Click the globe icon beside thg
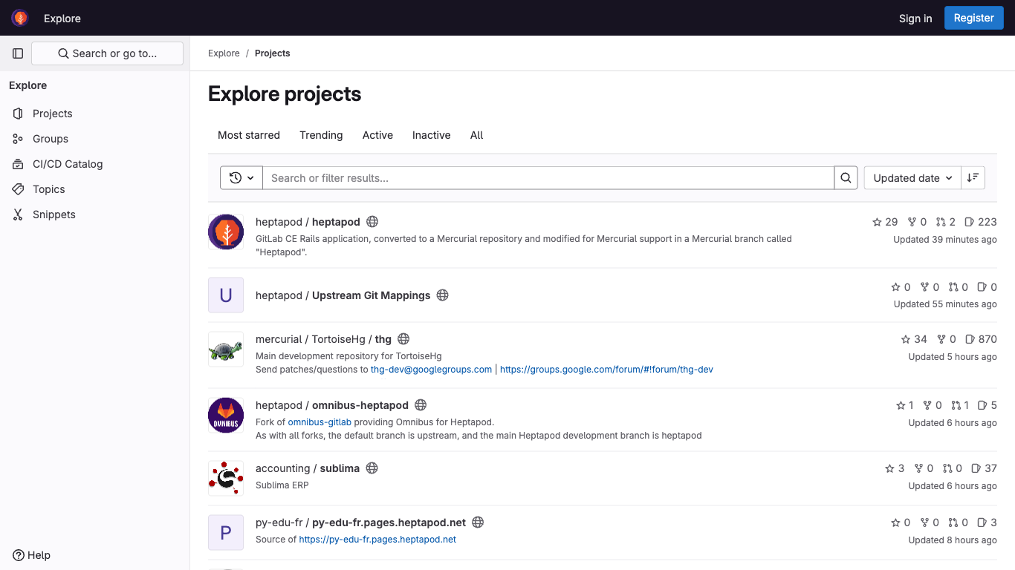1015x570 pixels. point(404,339)
